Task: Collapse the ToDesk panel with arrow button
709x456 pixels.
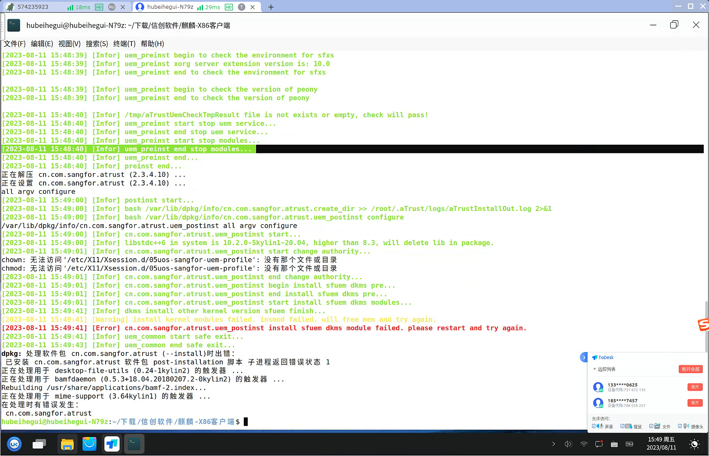Action: (584, 357)
